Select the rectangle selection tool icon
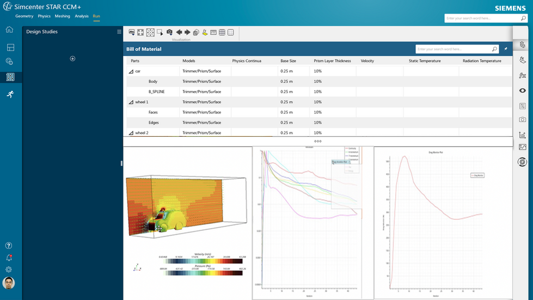 [160, 33]
